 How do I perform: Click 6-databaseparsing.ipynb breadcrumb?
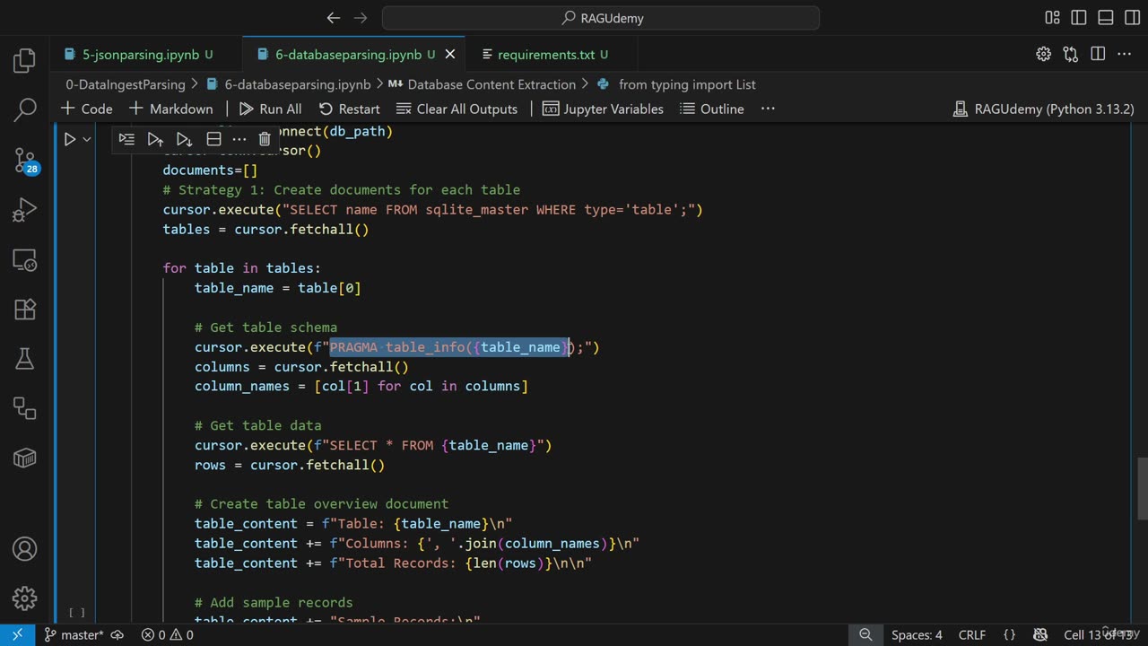pyautogui.click(x=288, y=84)
